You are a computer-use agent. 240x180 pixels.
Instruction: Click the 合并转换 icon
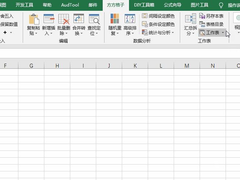coord(79,19)
